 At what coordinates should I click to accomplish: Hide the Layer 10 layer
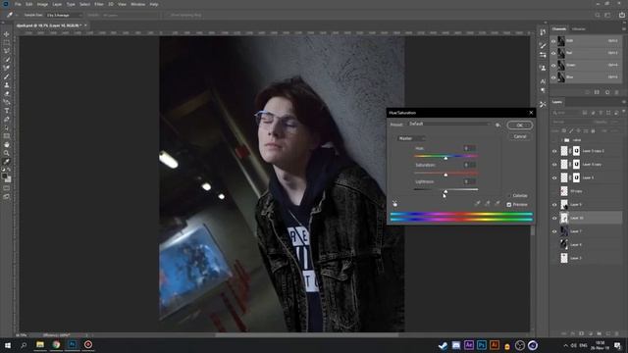pos(554,218)
